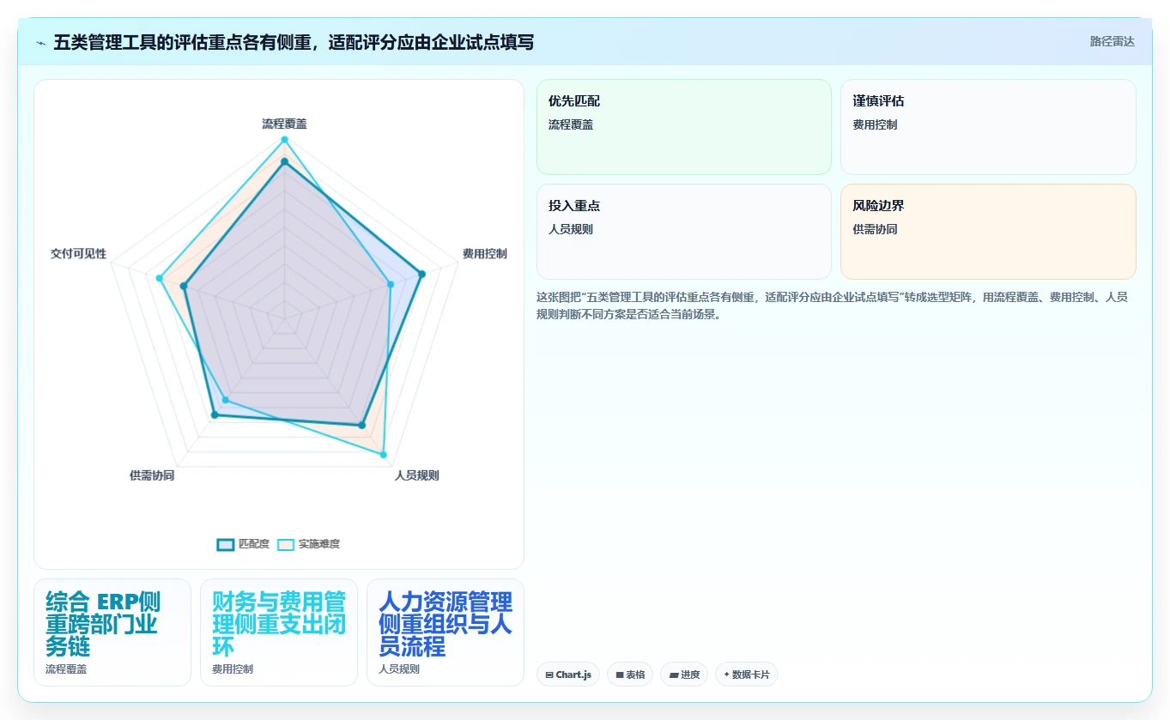Screen dimensions: 1170x720
Task: Click the 实施难度 point on the 费用控制 axis
Action: tap(391, 284)
